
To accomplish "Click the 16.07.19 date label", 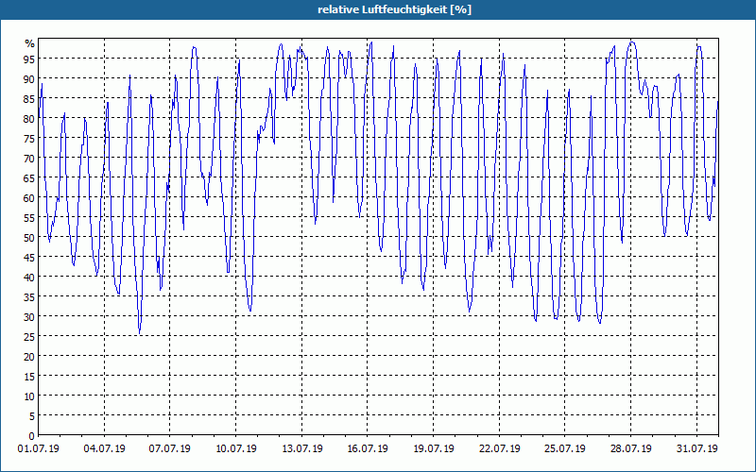I will click(x=368, y=449).
